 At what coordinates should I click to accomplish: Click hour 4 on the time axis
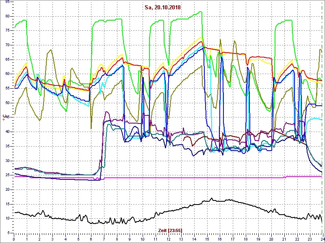click(x=65, y=239)
